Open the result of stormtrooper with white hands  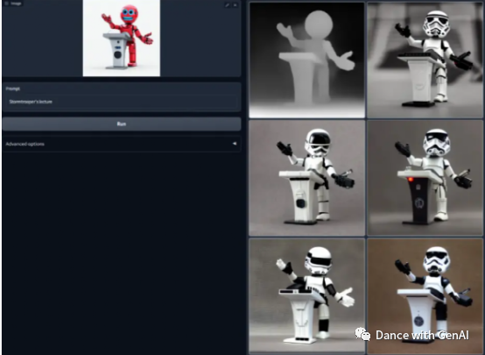[306, 295]
